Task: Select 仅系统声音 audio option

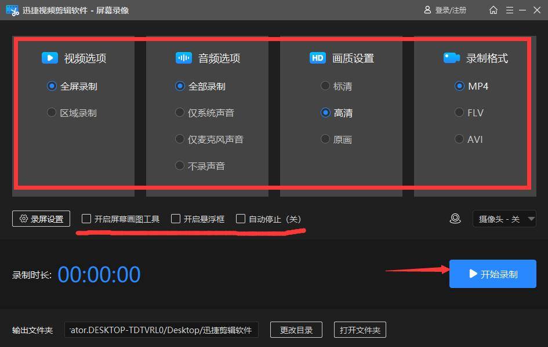Action: [x=204, y=113]
